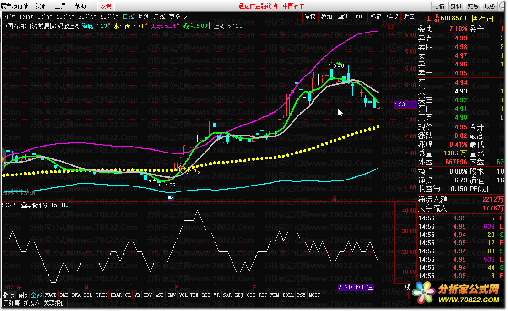Select the 30分钟 period
The image size is (508, 311).
pos(87,16)
